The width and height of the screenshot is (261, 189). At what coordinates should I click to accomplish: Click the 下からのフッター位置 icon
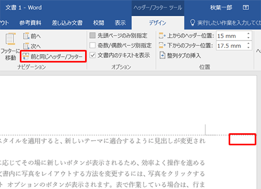pyautogui.click(x=162, y=45)
